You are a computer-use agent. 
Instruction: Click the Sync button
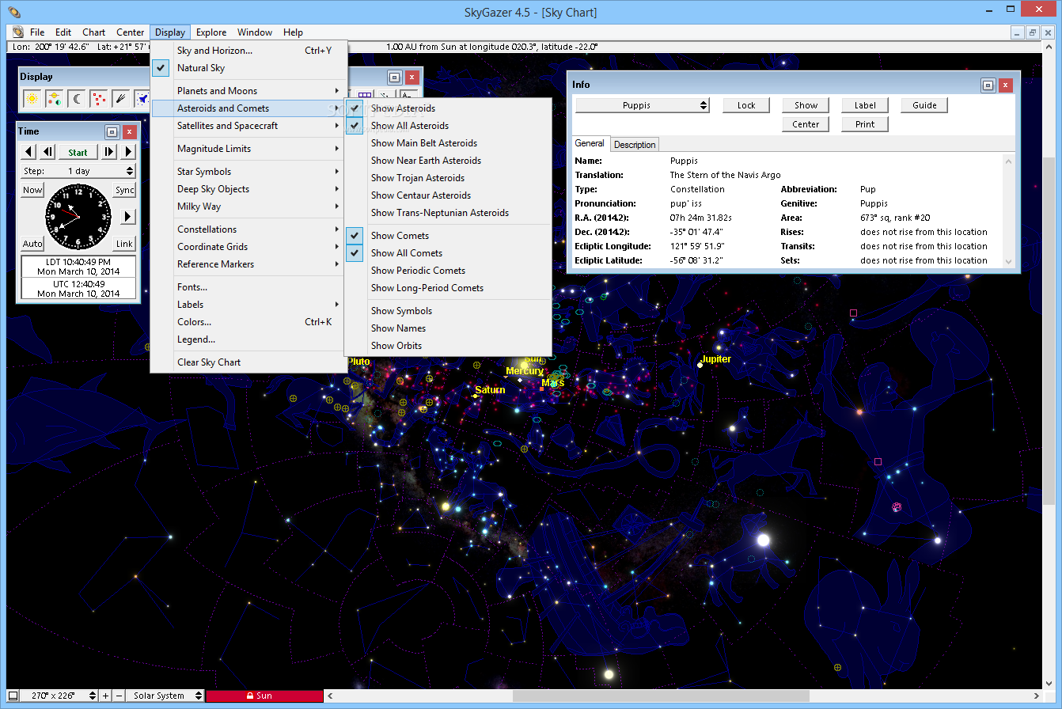click(x=125, y=190)
